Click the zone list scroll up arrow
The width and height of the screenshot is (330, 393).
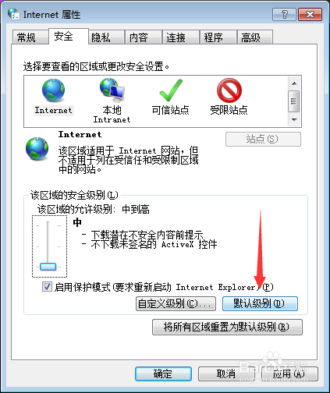coord(294,83)
